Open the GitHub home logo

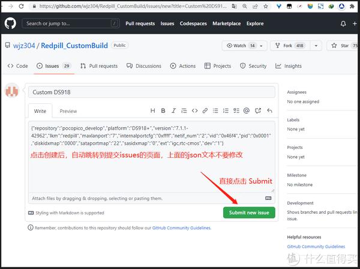[x=10, y=23]
